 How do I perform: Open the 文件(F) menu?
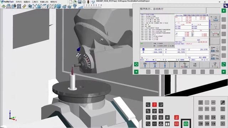point(19,2)
